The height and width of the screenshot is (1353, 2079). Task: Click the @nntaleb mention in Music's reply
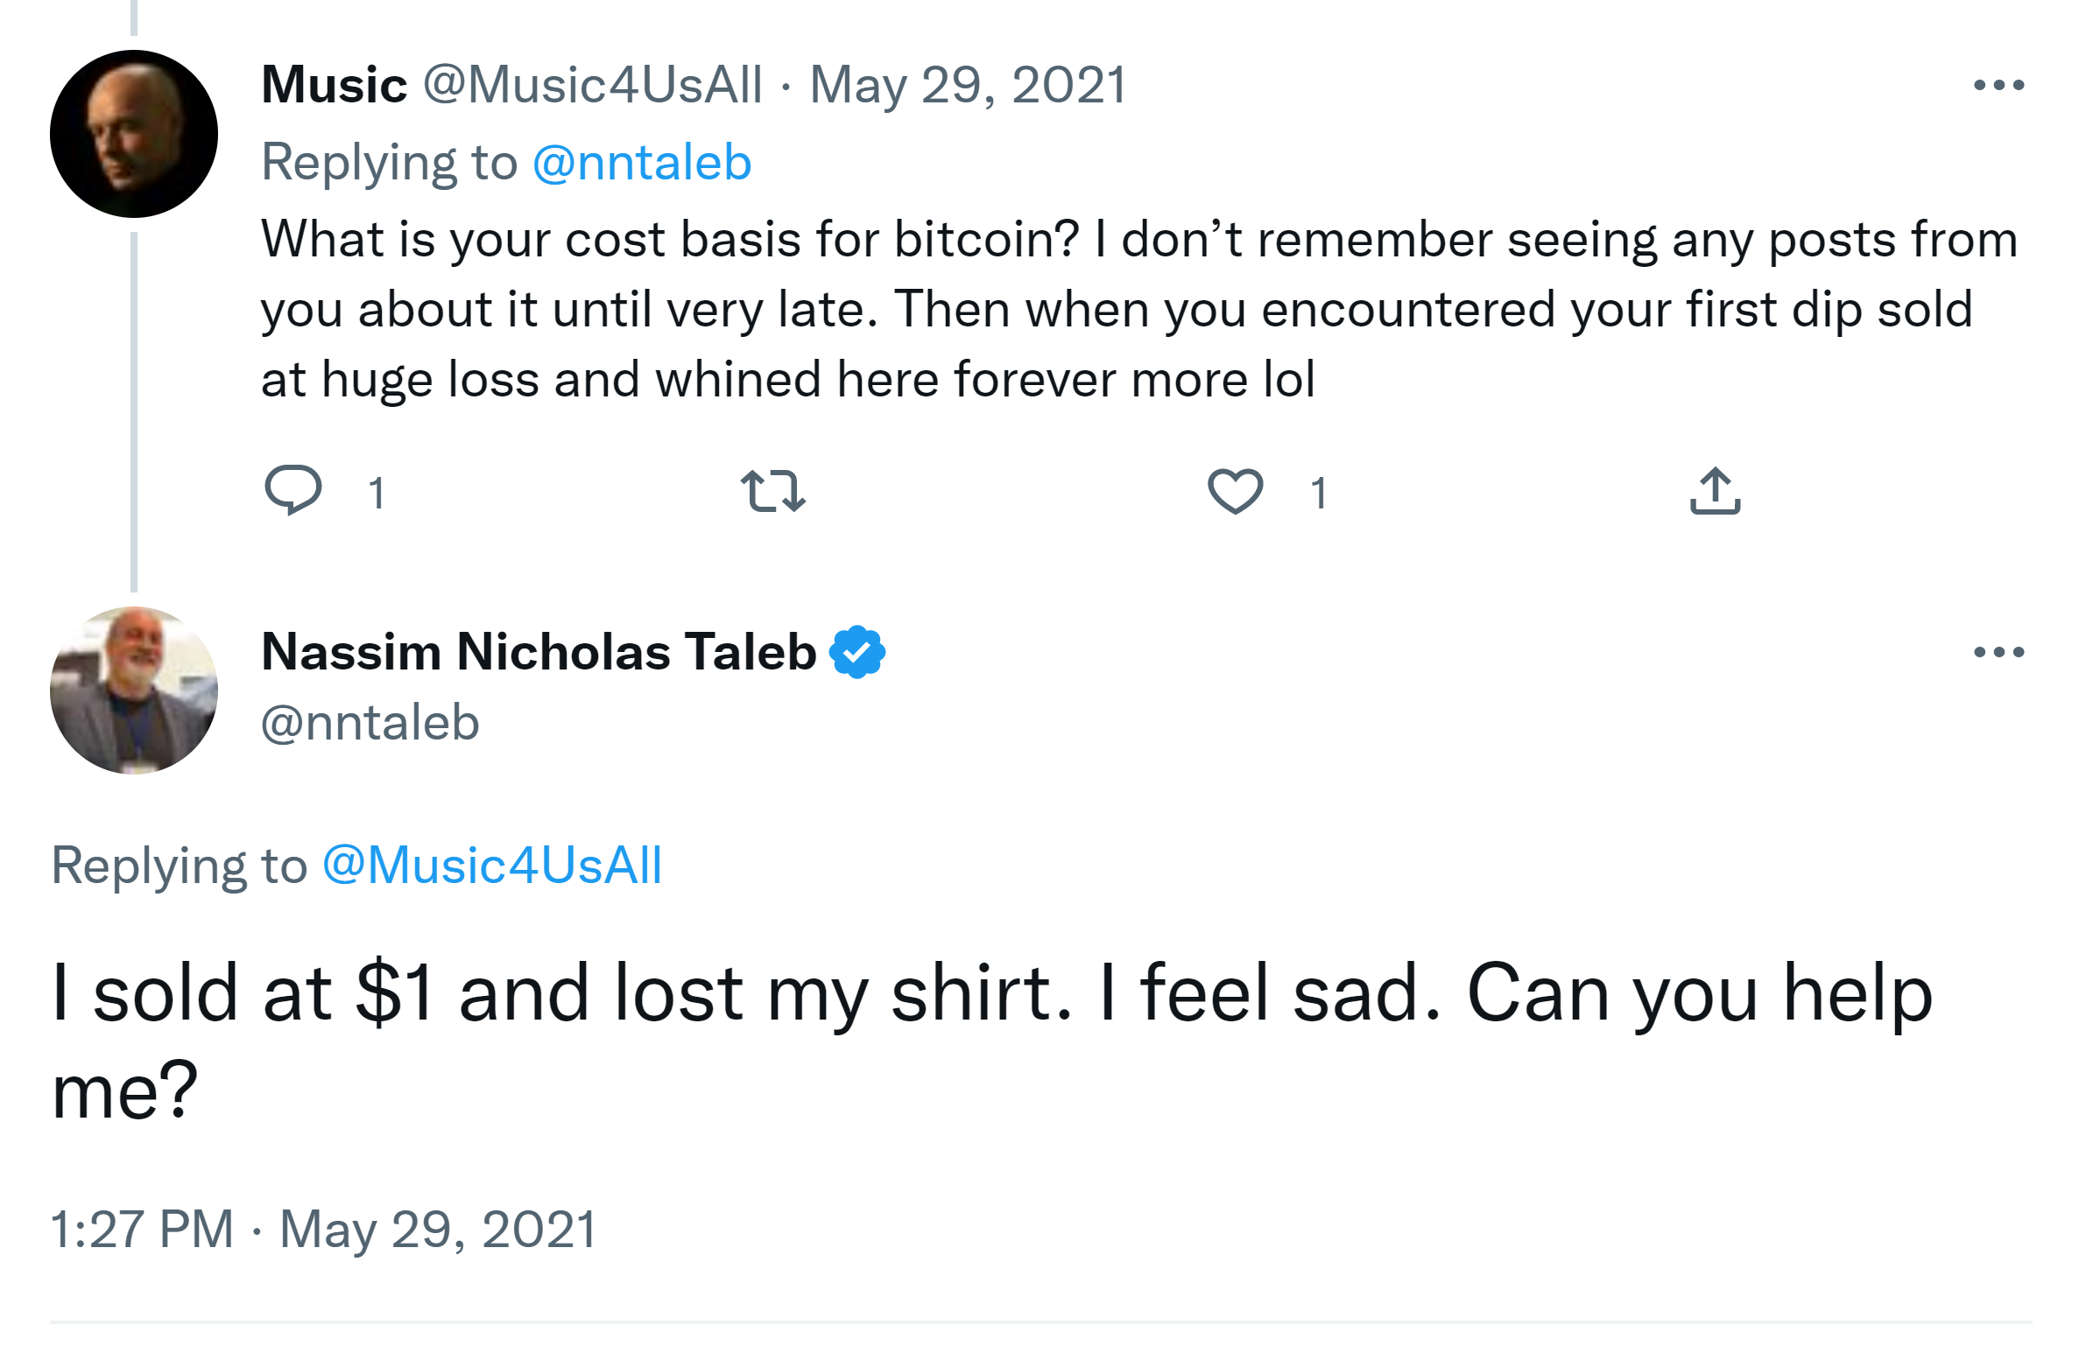[x=642, y=163]
